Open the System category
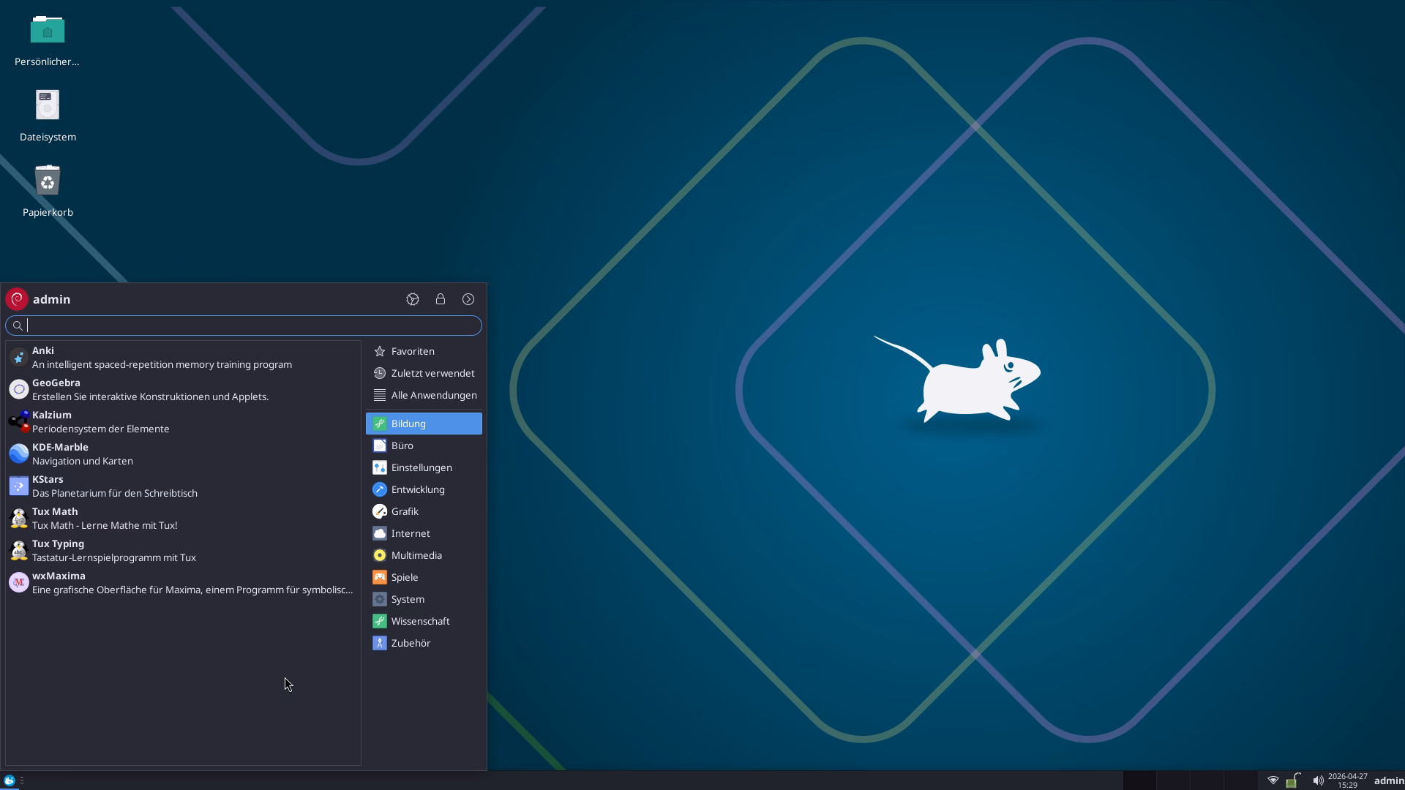 click(424, 599)
